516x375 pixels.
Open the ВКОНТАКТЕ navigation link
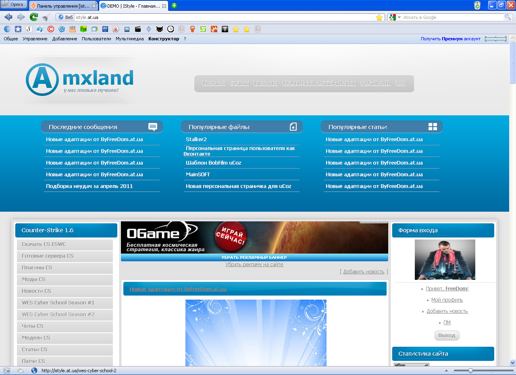point(376,83)
